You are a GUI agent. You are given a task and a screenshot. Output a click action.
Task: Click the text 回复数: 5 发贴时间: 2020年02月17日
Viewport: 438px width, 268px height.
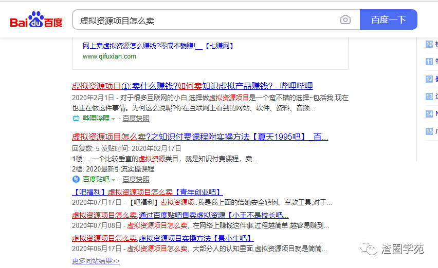(126, 149)
